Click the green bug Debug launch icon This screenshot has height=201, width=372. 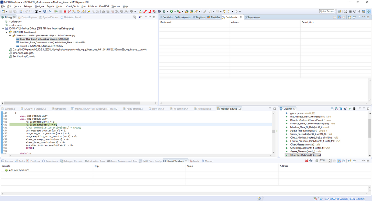(x=164, y=12)
